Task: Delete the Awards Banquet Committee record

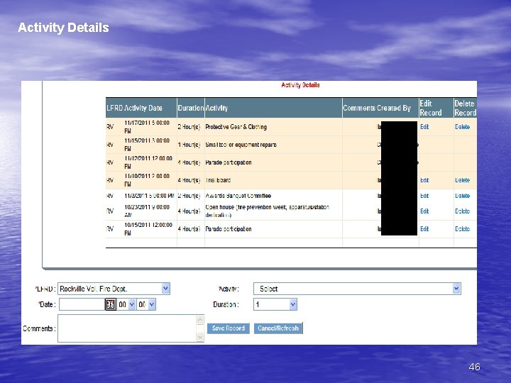Action: [x=463, y=196]
